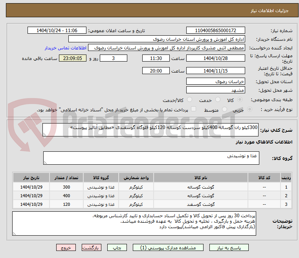Image resolution: width=299 pixels, height=258 pixels.
Task: Click the 'ردیف' column header
Action: (x=286, y=178)
